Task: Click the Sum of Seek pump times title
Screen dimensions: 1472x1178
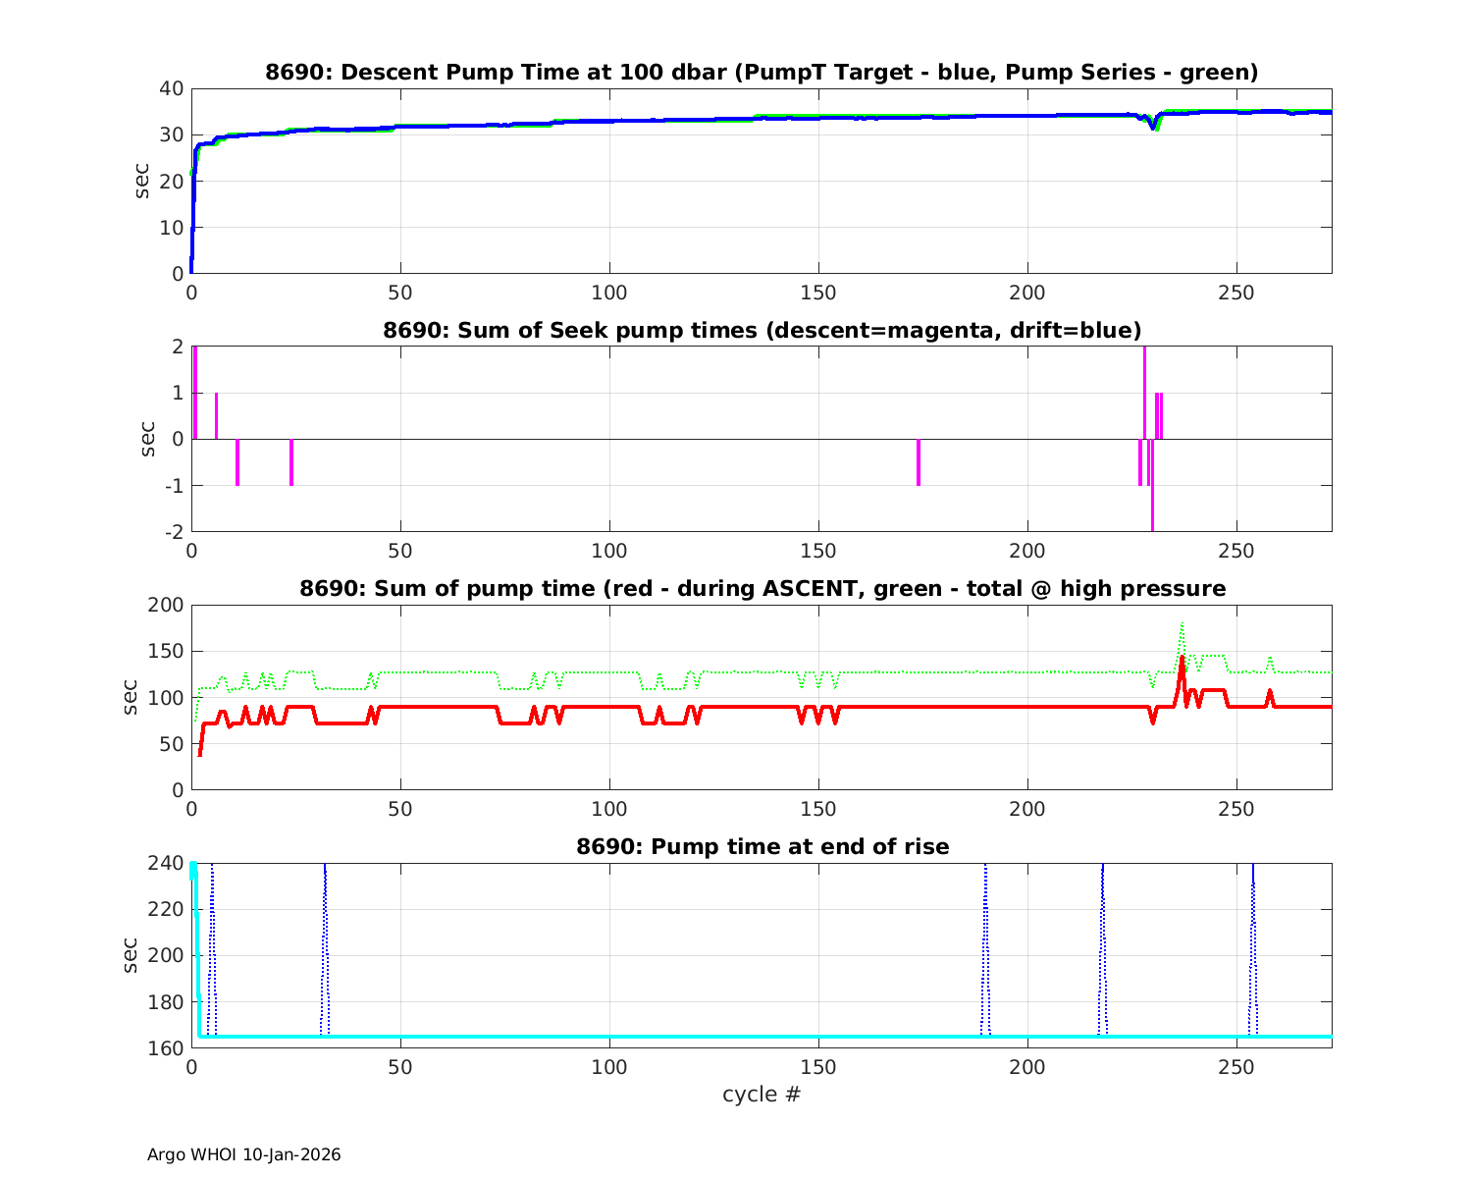Action: click(x=762, y=330)
